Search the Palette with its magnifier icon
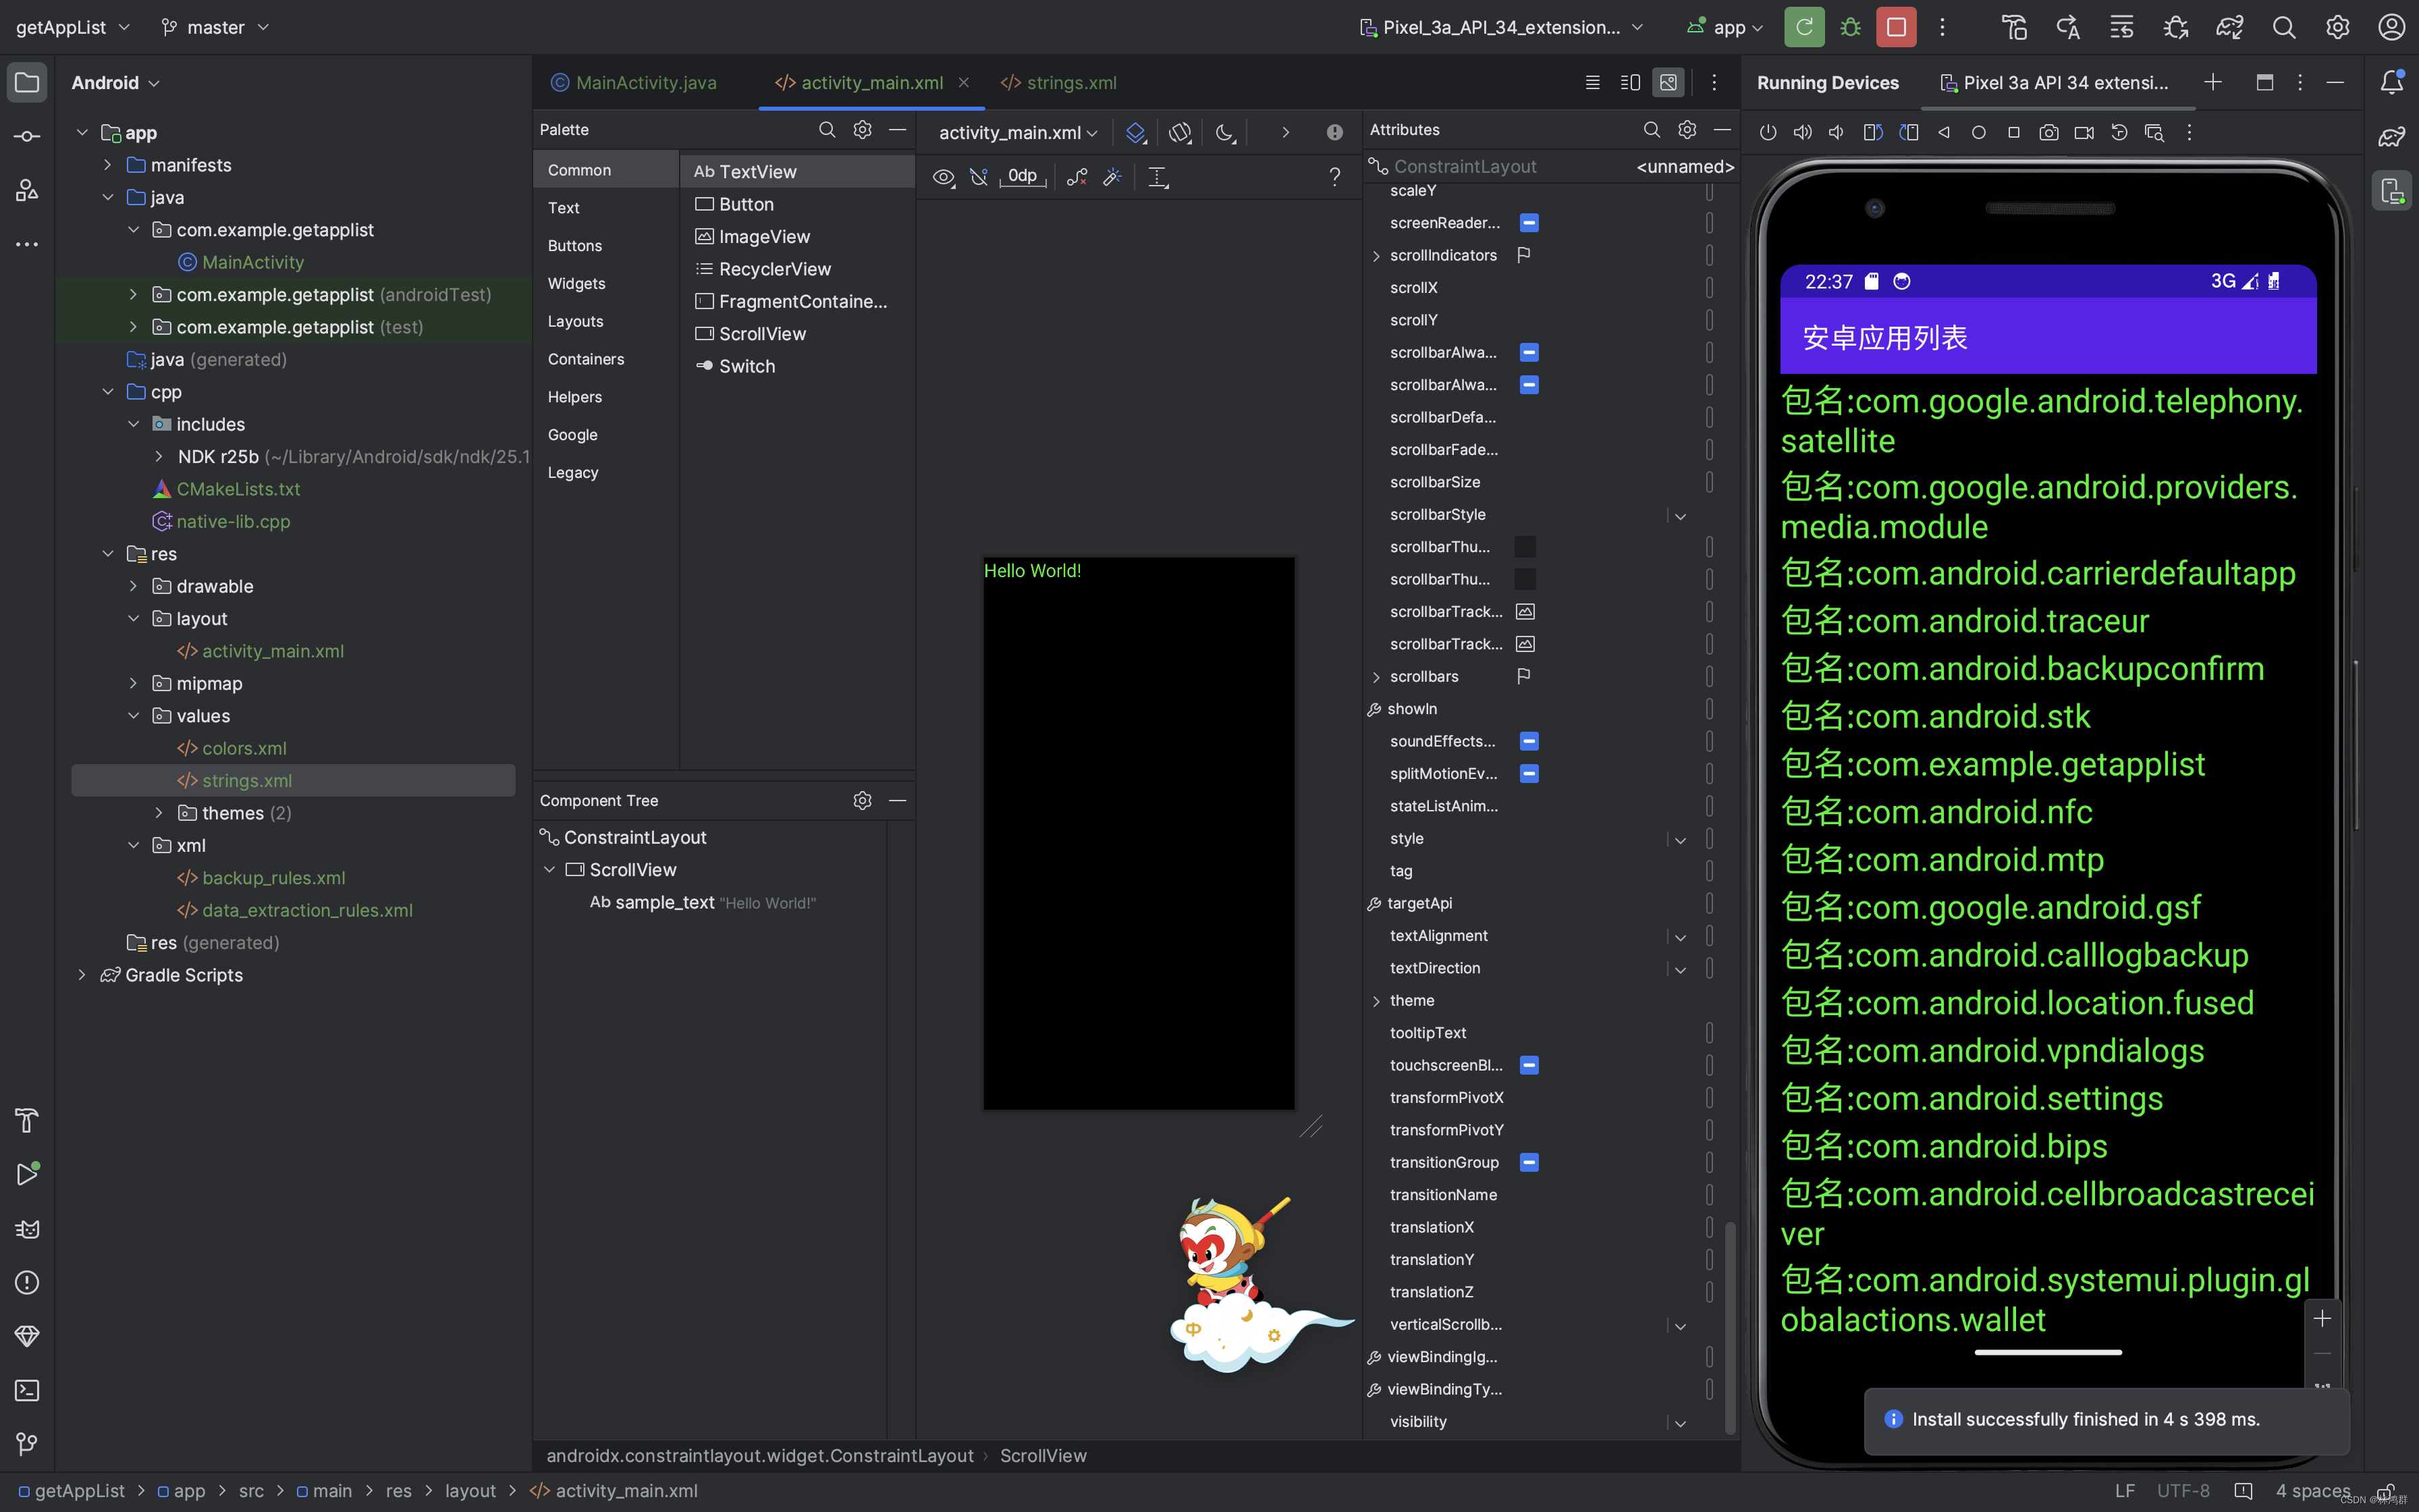2419x1512 pixels. tap(827, 129)
